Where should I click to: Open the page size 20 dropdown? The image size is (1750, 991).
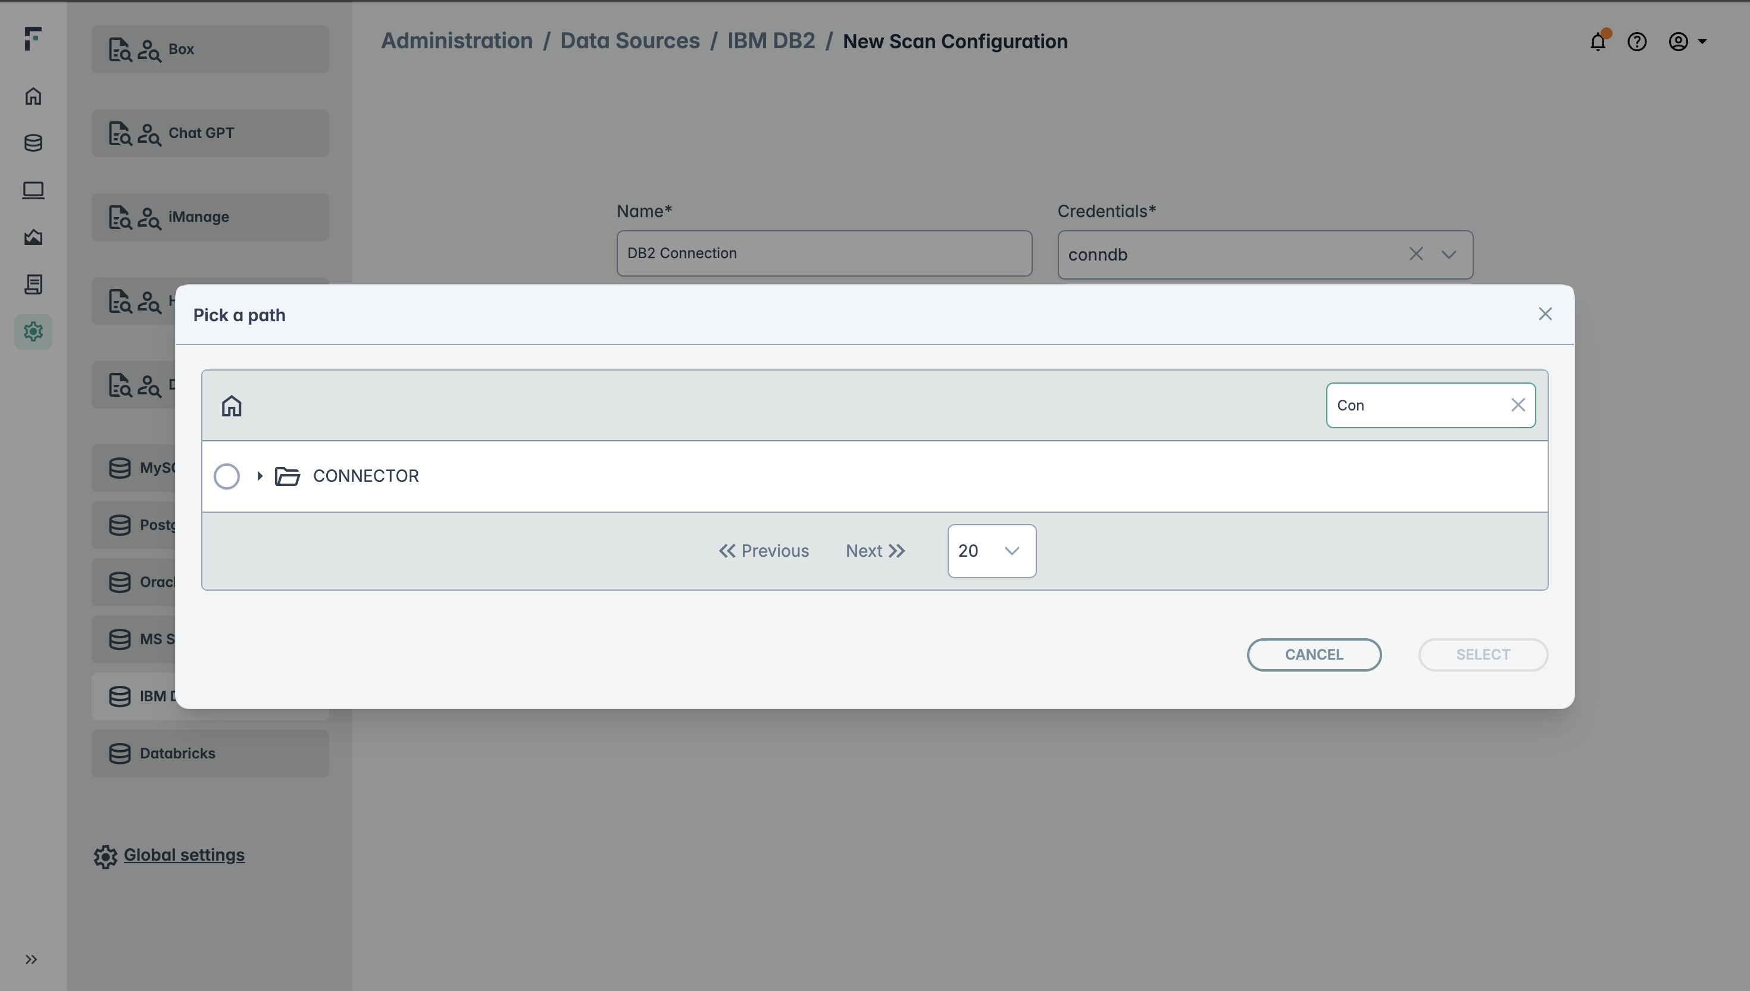992,551
